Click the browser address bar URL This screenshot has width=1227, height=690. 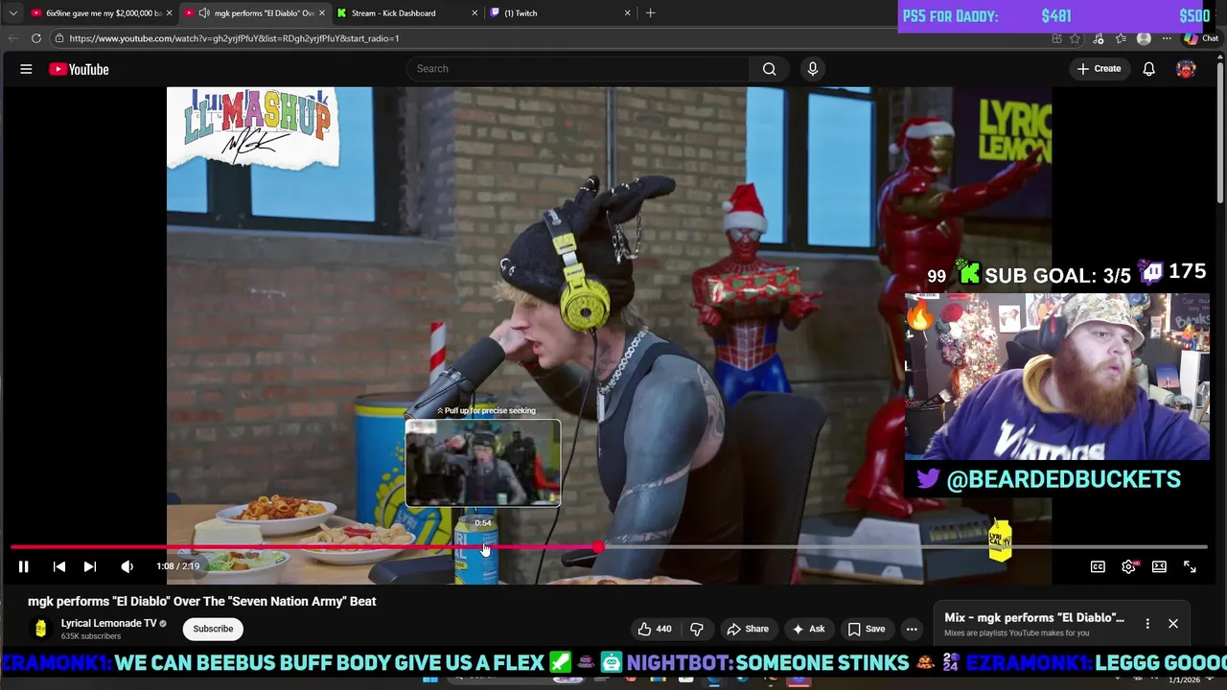(234, 38)
